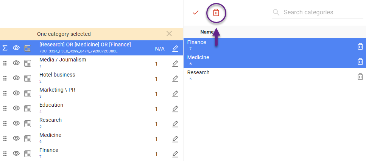The width and height of the screenshot is (366, 161).
Task: Click the checkered swatch next to Medicine
Action: coord(27,138)
